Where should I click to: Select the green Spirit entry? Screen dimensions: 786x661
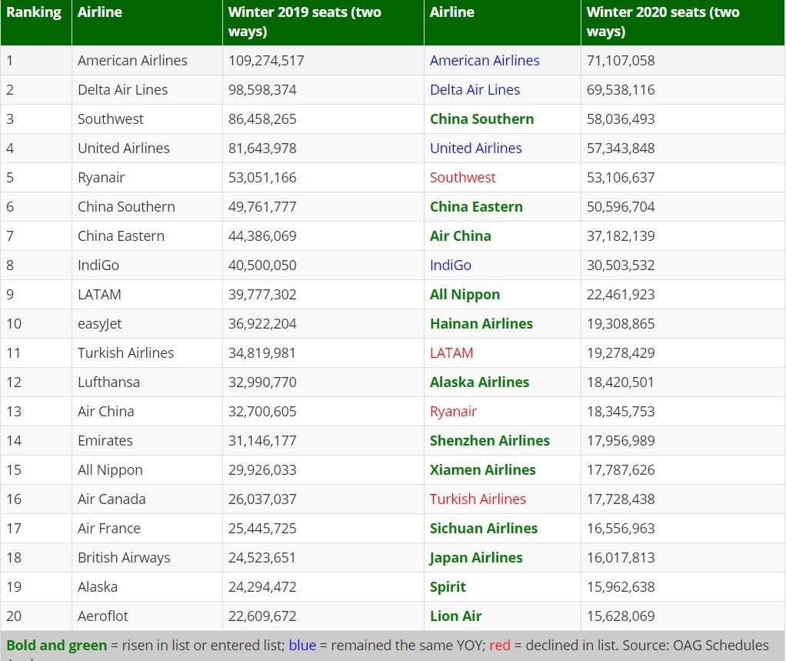pos(448,587)
